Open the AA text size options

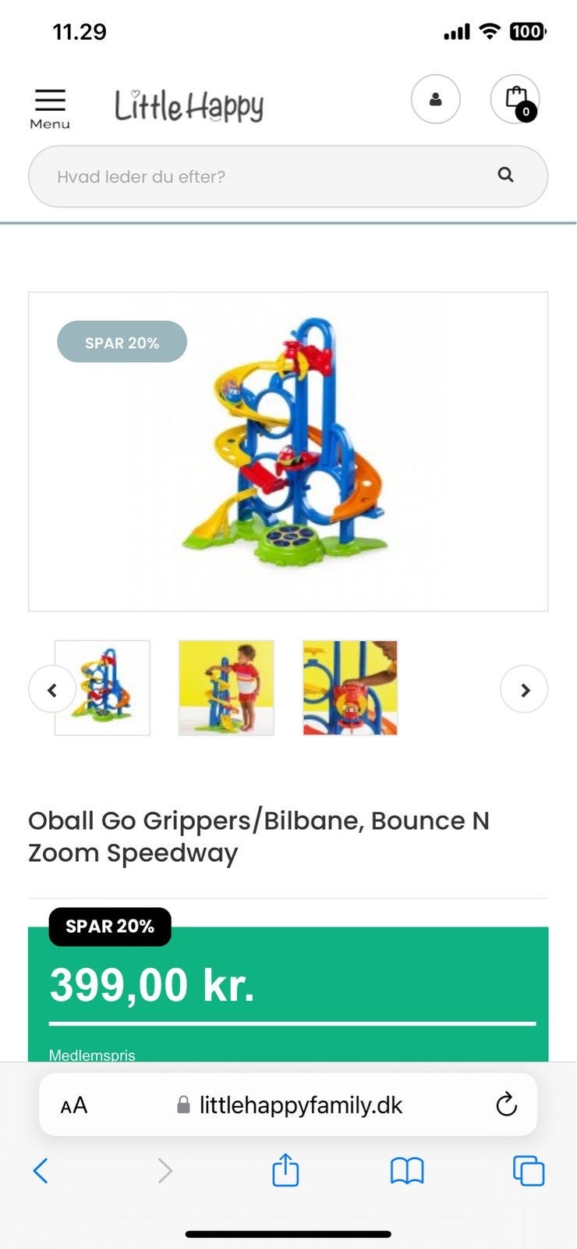coord(74,1105)
